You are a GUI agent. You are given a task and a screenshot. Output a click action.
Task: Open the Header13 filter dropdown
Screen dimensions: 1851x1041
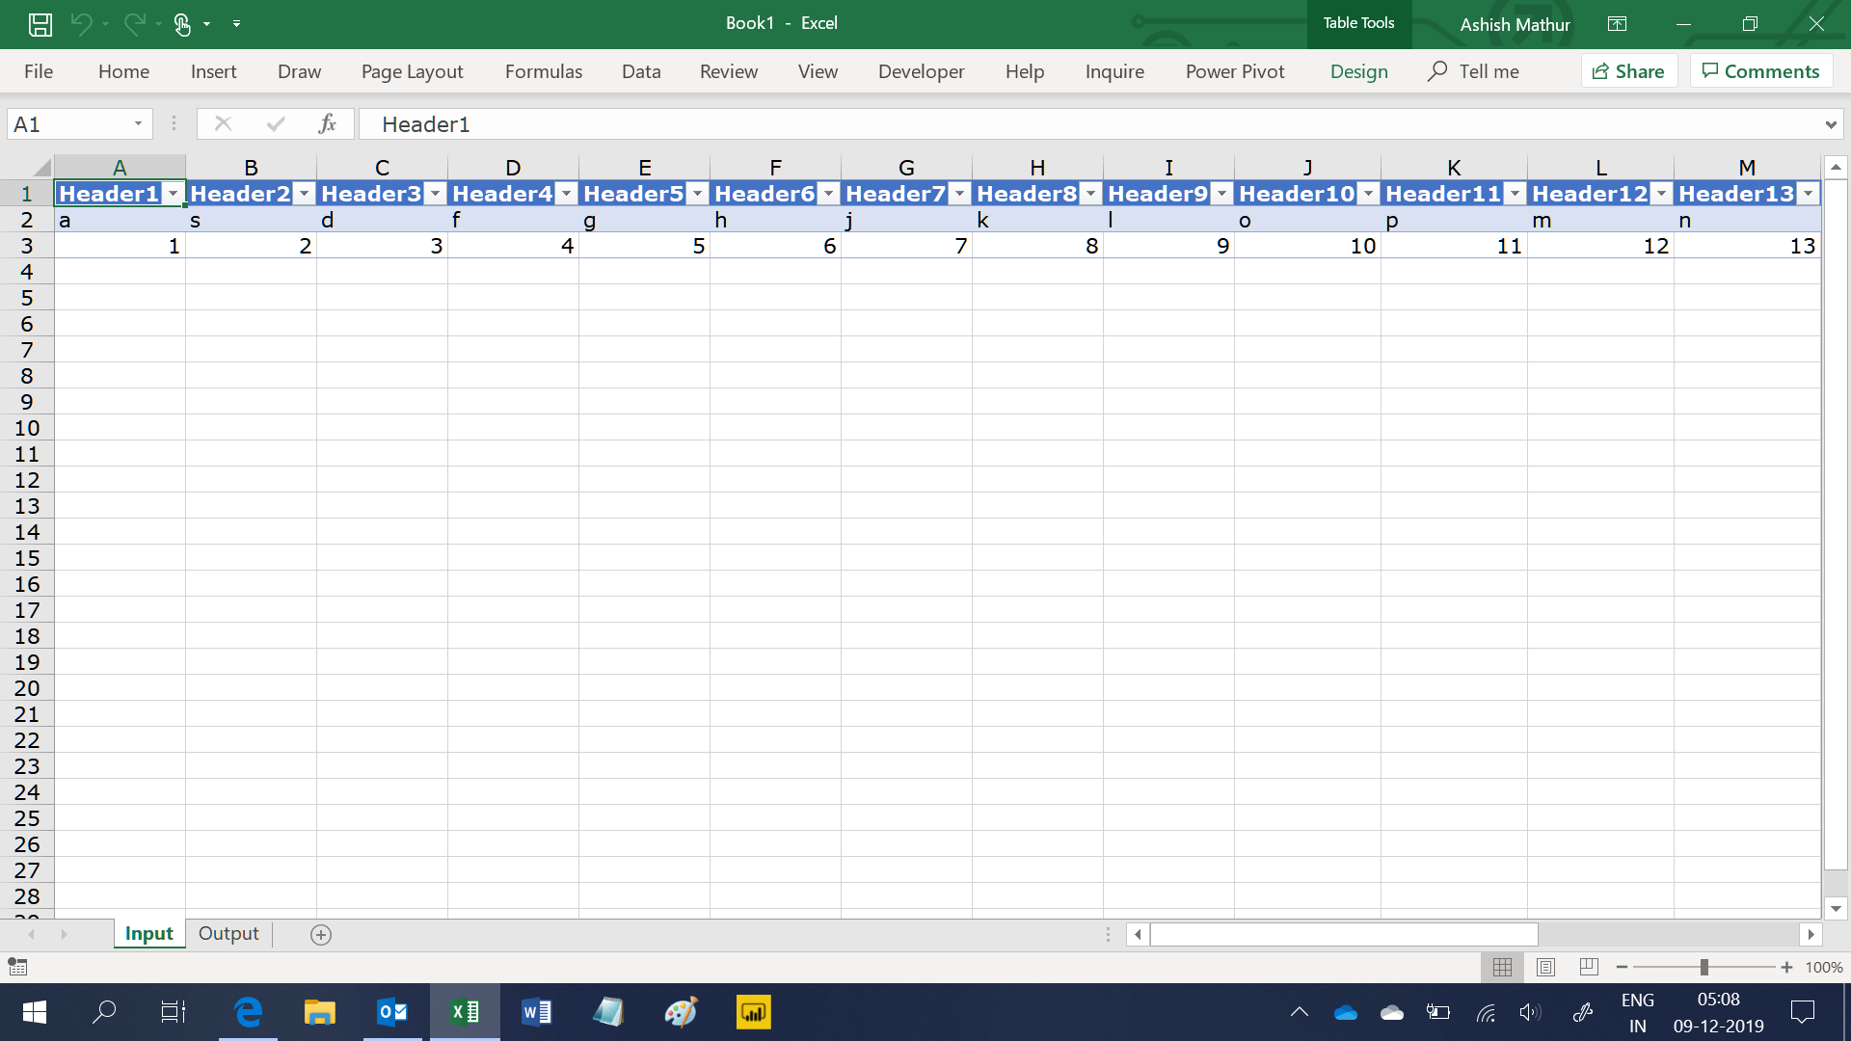pyautogui.click(x=1808, y=194)
